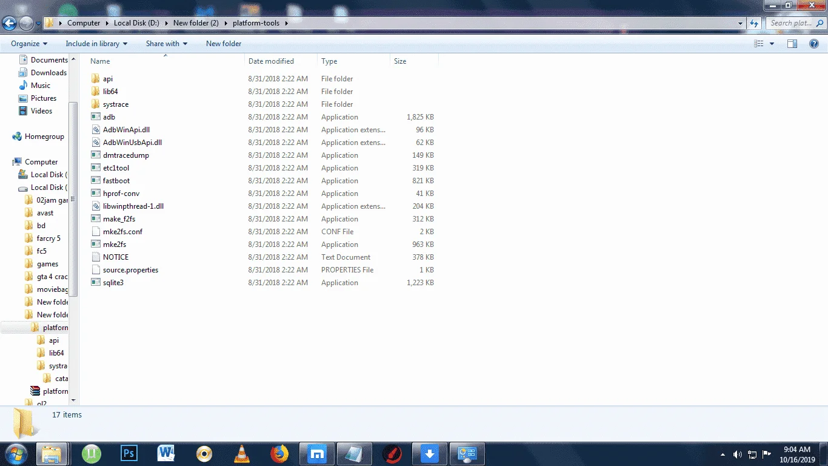Open the Share with dropdown

(x=167, y=44)
